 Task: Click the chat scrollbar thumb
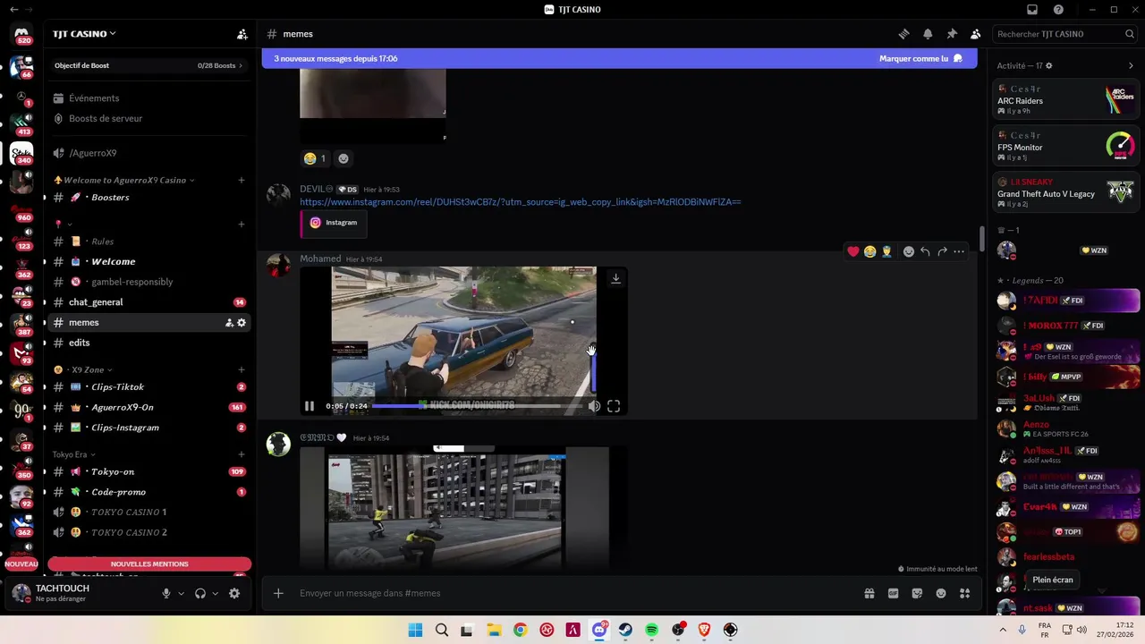click(982, 240)
